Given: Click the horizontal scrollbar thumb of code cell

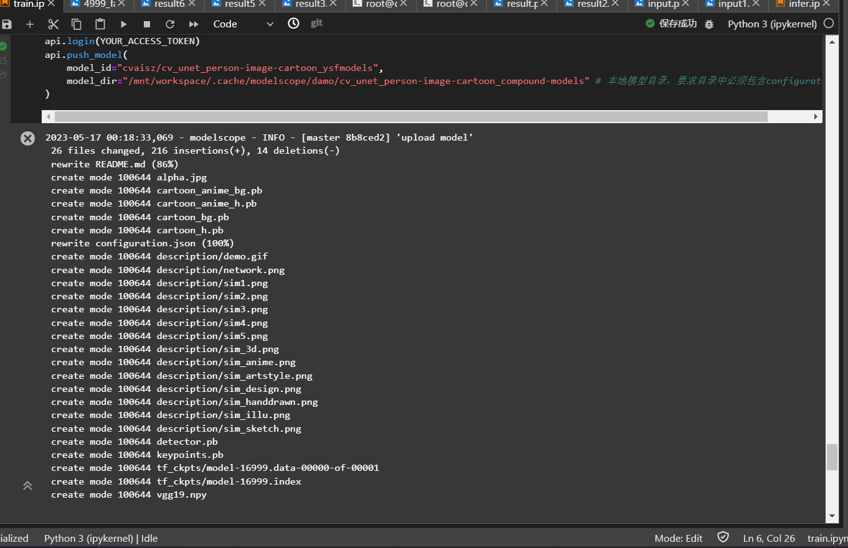Looking at the screenshot, I should tap(412, 116).
